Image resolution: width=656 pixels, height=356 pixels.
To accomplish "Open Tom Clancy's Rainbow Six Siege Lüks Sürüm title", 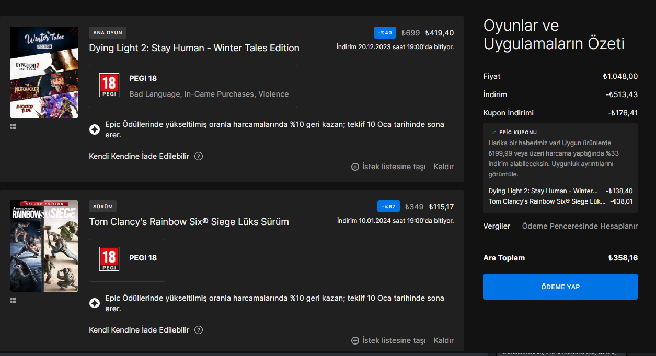I will tap(189, 222).
